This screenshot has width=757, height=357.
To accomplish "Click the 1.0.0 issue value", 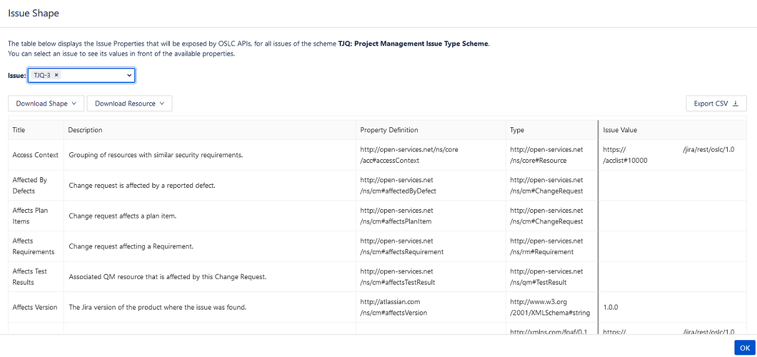I will point(612,308).
